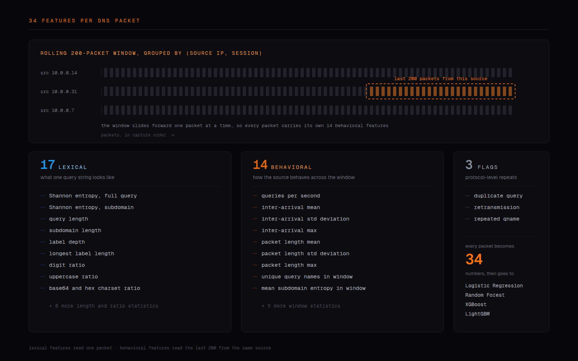Select the "queries per second" feature
This screenshot has height=361, width=578.
291,196
